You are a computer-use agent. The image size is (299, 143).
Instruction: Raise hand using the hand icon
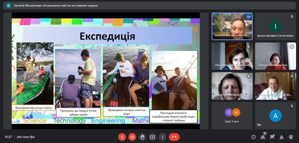pos(142,137)
